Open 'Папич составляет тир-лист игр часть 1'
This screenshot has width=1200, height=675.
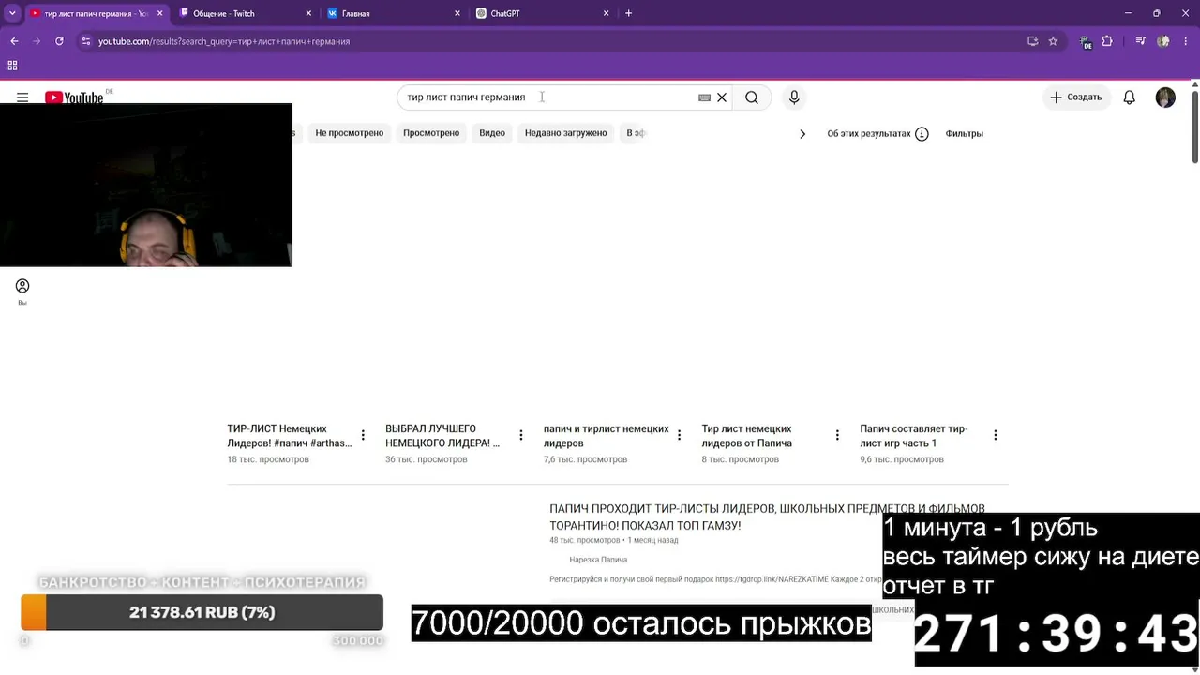pos(914,436)
